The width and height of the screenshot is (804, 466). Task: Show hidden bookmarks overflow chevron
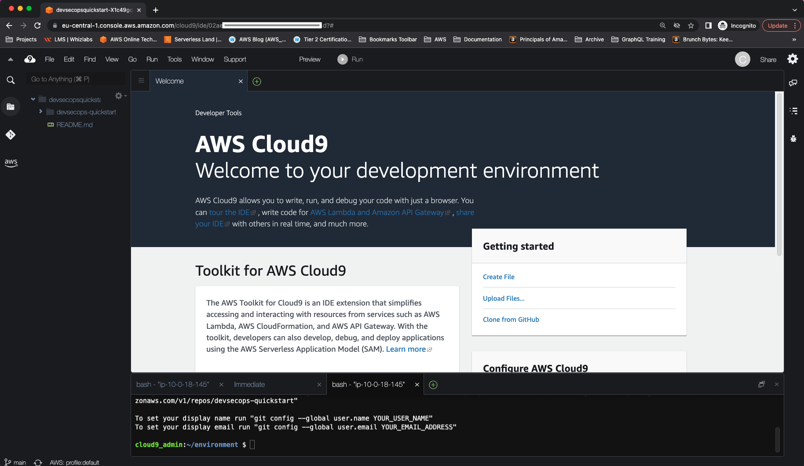794,40
